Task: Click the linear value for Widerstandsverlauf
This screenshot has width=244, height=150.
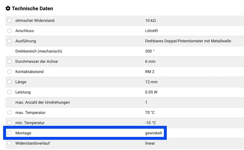Action: pyautogui.click(x=150, y=143)
